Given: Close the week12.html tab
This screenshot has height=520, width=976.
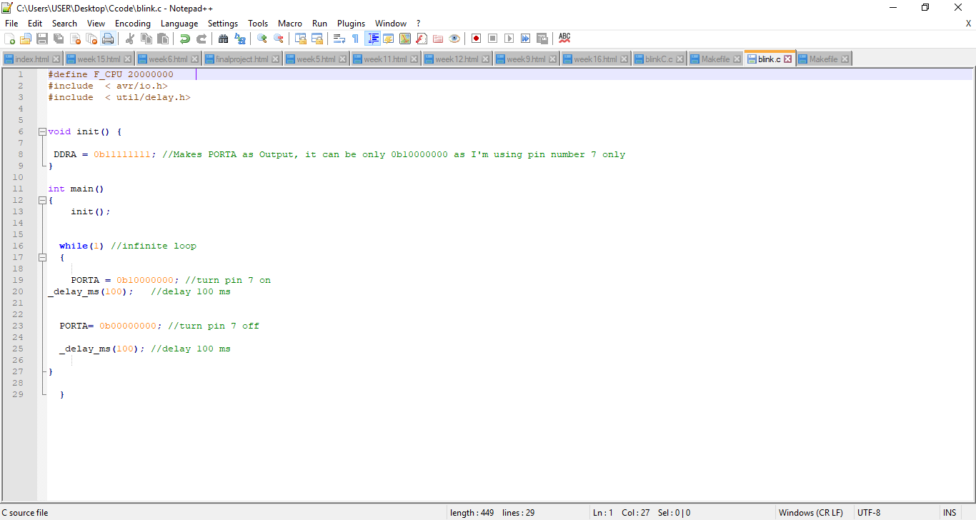Looking at the screenshot, I should coord(485,59).
